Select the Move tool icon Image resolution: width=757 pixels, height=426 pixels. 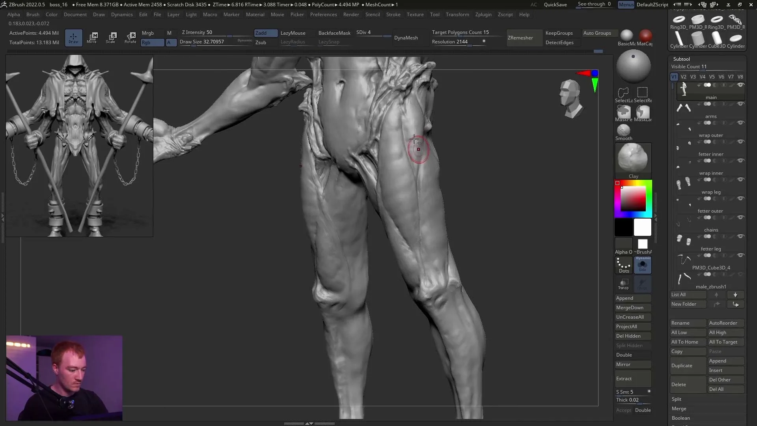click(x=92, y=37)
